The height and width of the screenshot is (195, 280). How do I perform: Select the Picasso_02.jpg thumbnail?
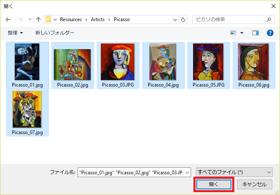pos(72,65)
